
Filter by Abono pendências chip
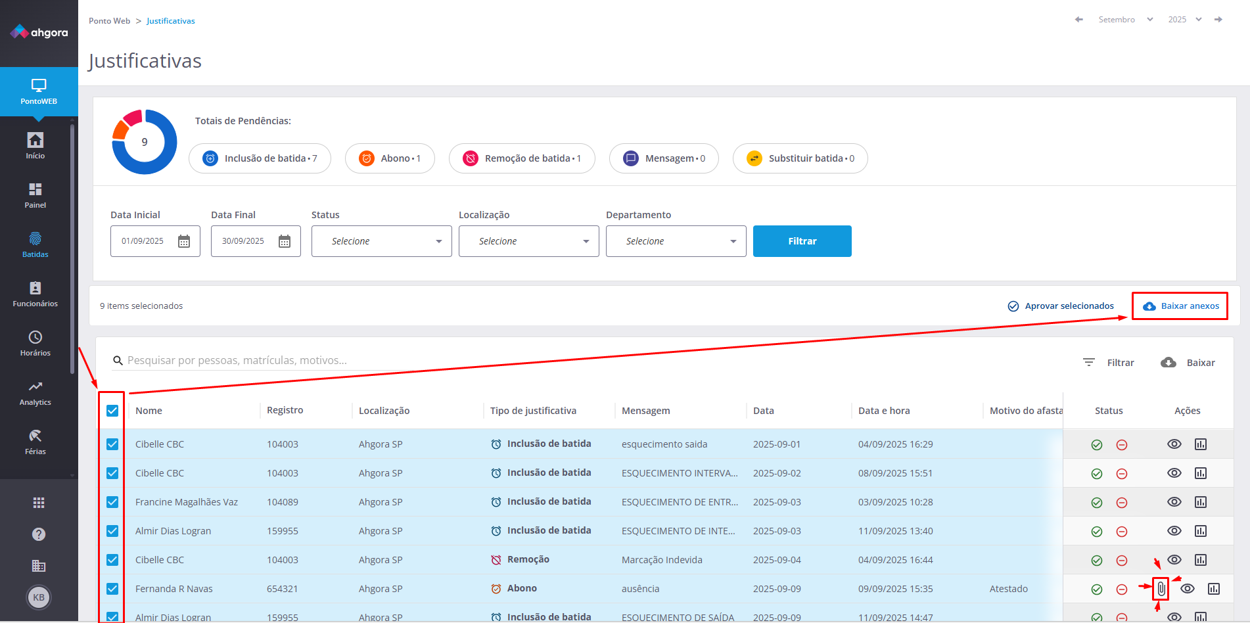tap(390, 158)
